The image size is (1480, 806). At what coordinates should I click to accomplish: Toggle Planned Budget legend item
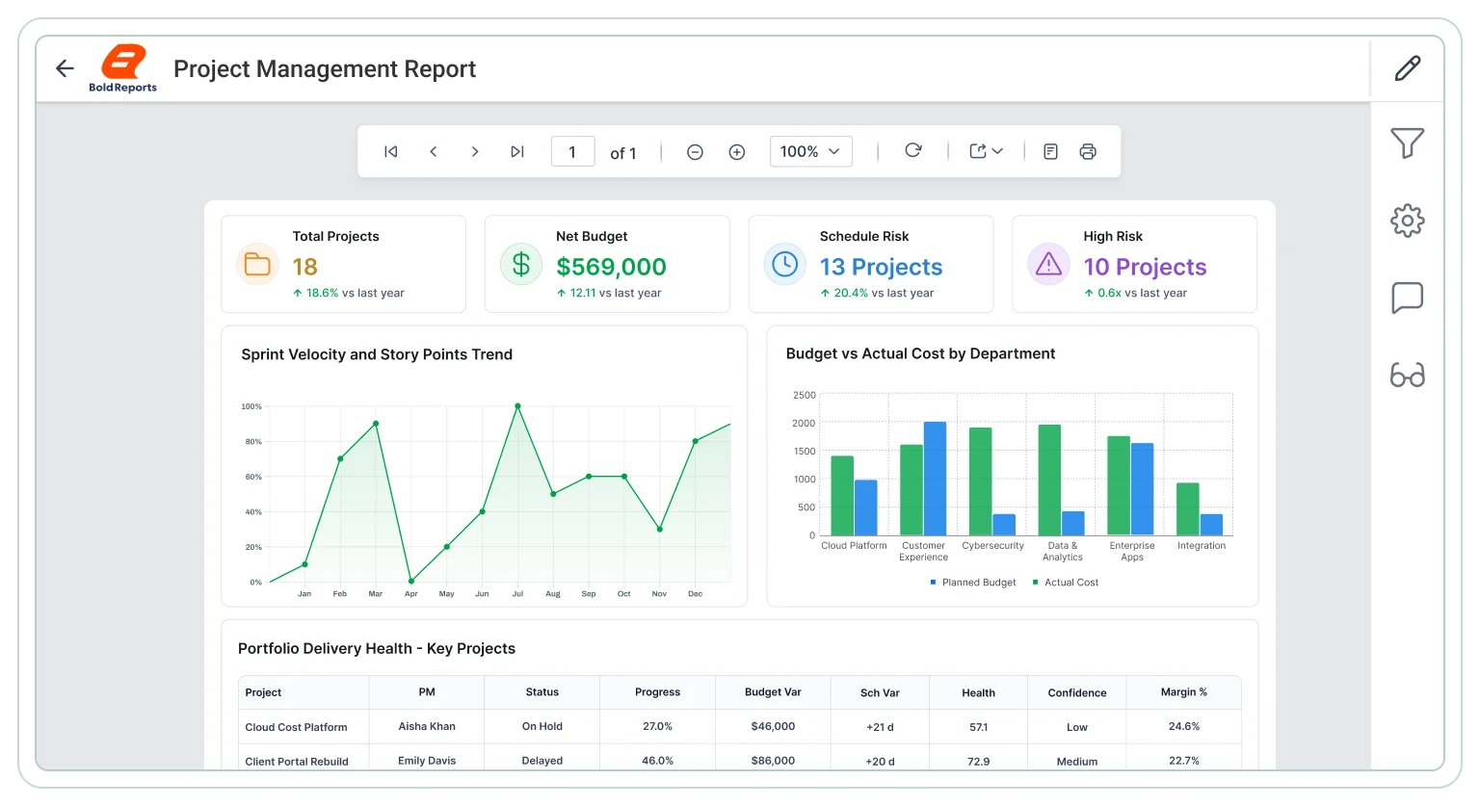click(973, 583)
